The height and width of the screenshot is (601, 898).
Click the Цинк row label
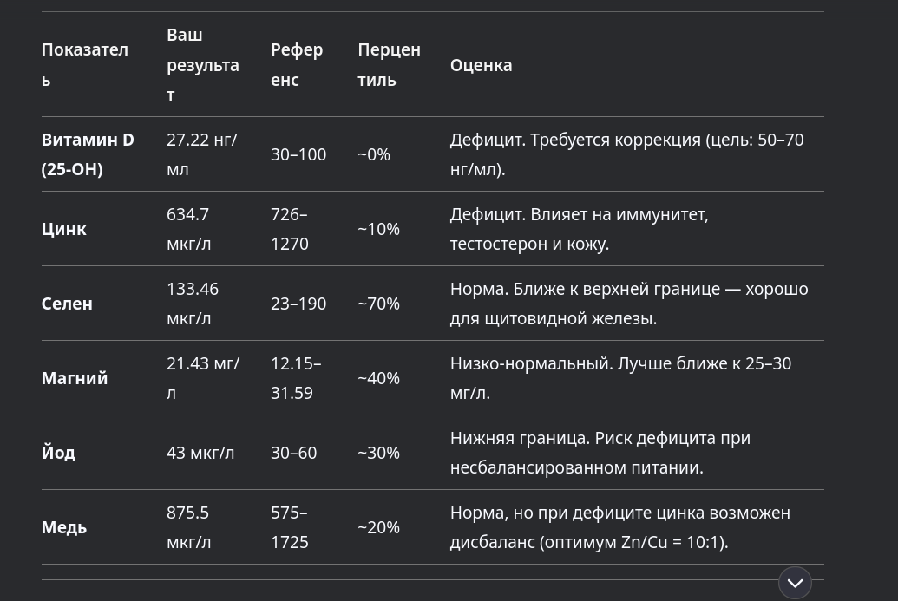(63, 229)
